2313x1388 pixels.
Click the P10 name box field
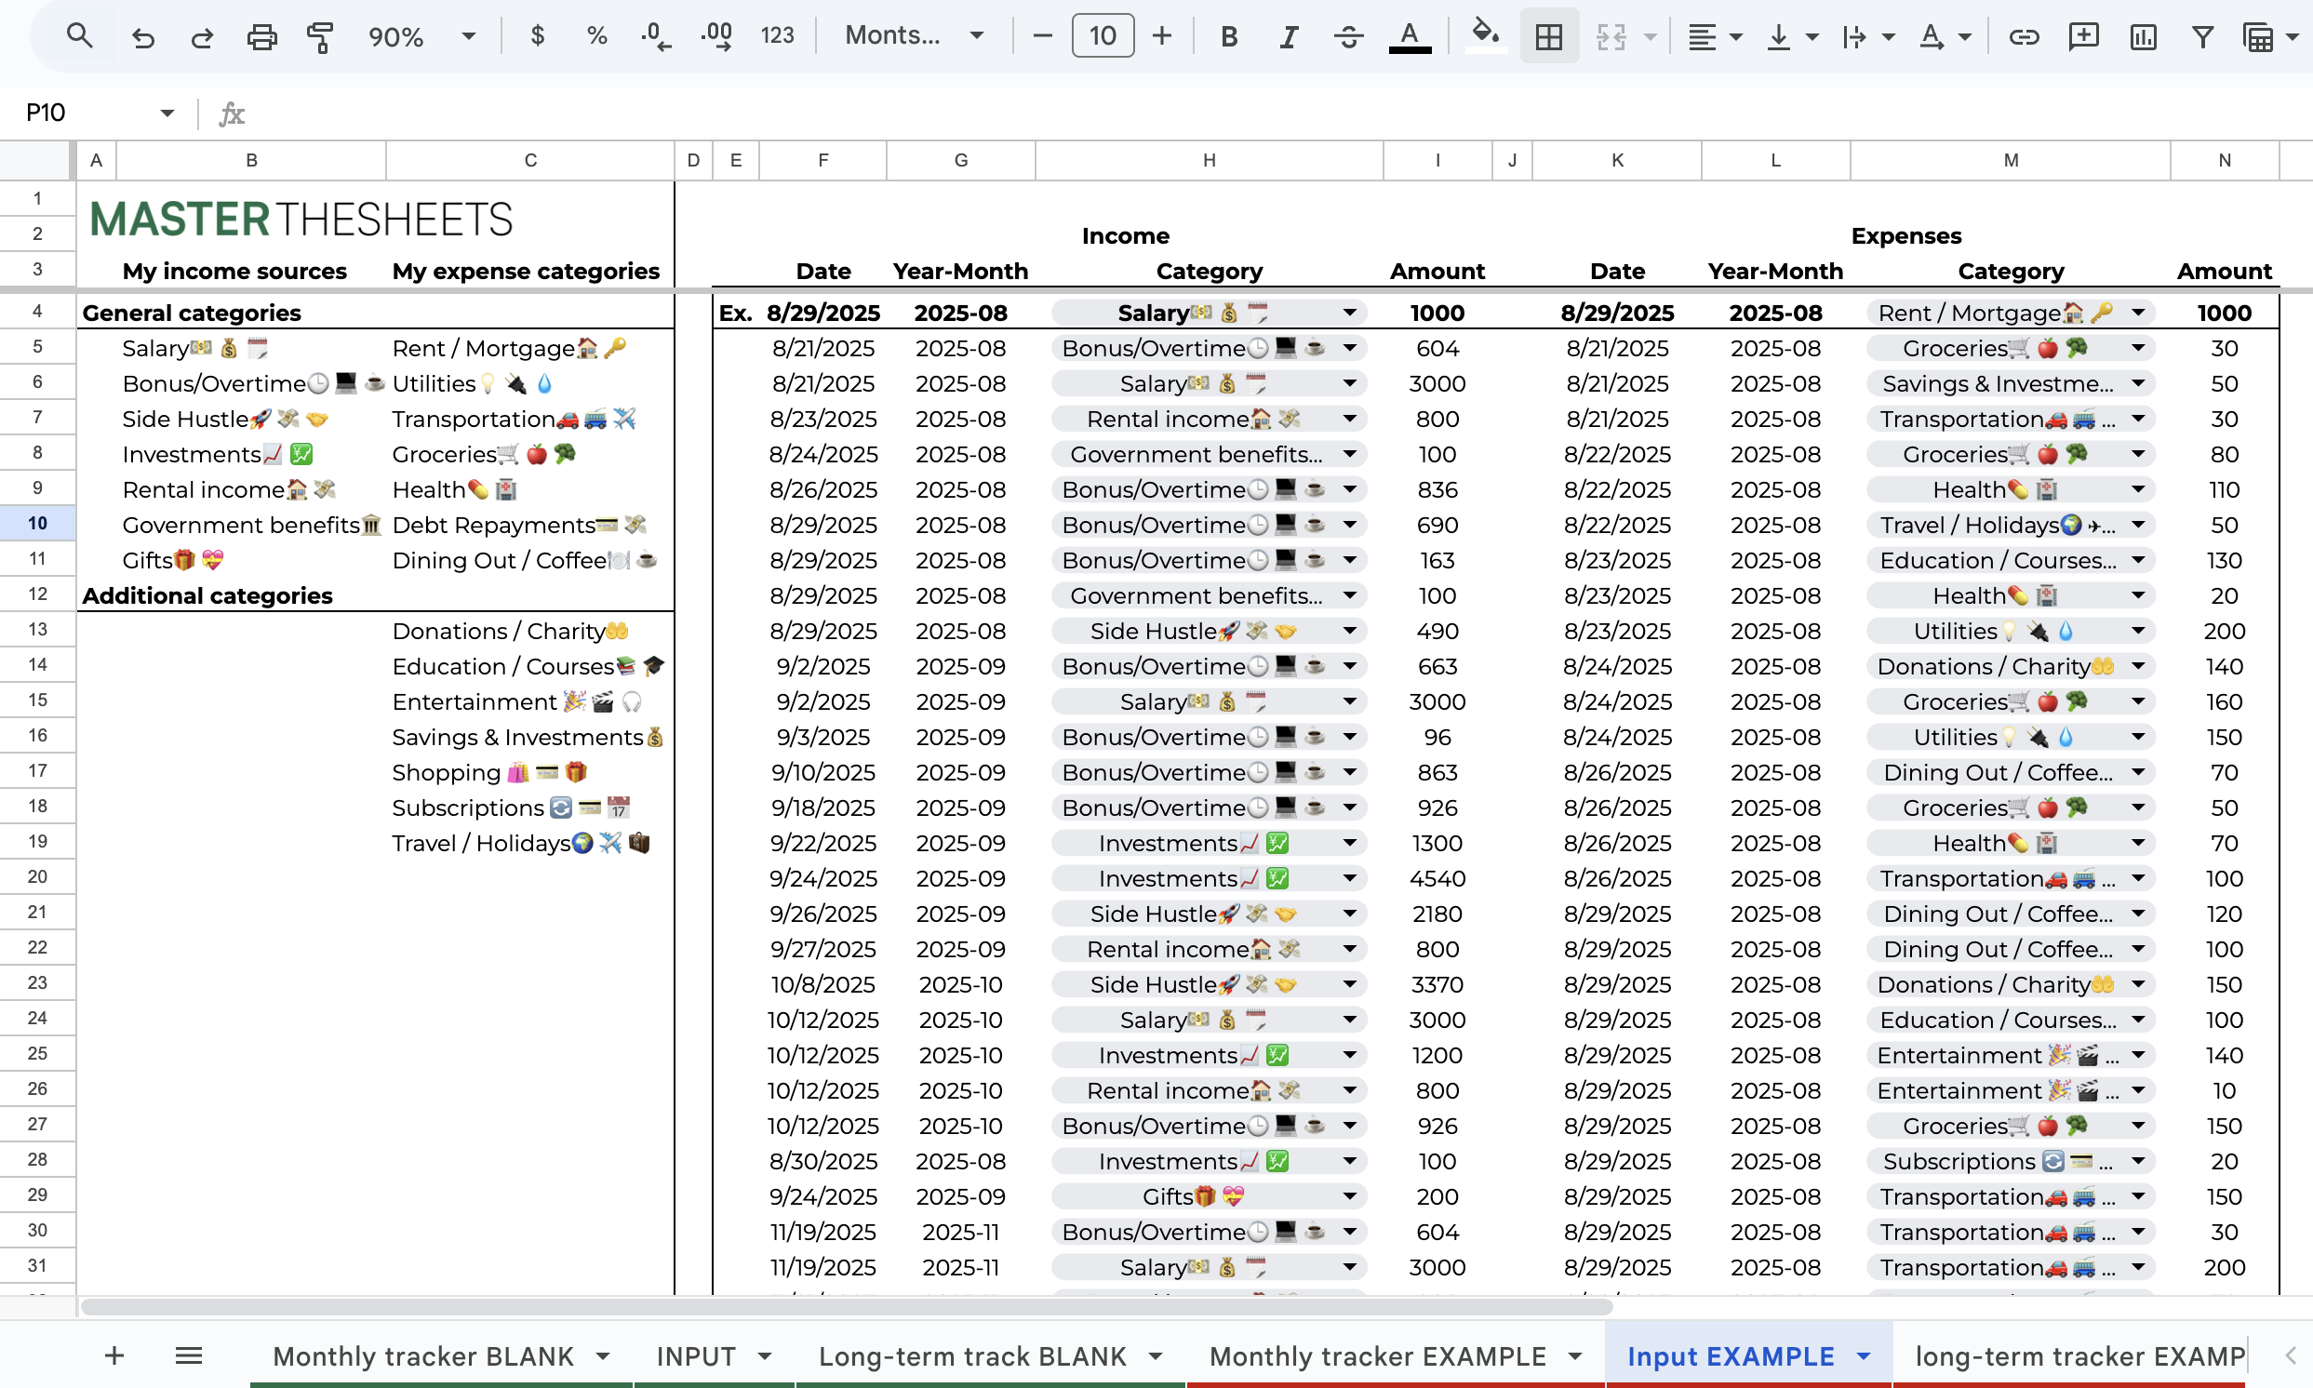tap(84, 113)
